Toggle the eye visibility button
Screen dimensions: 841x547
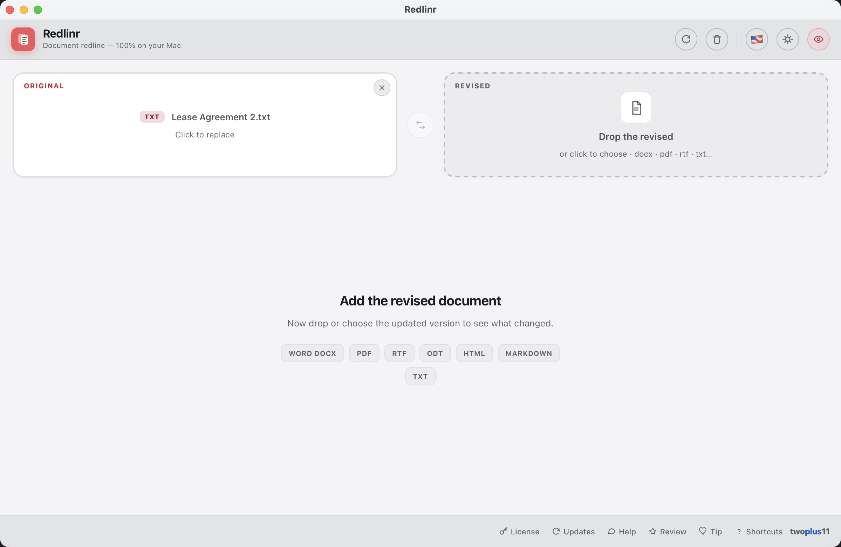(x=818, y=39)
